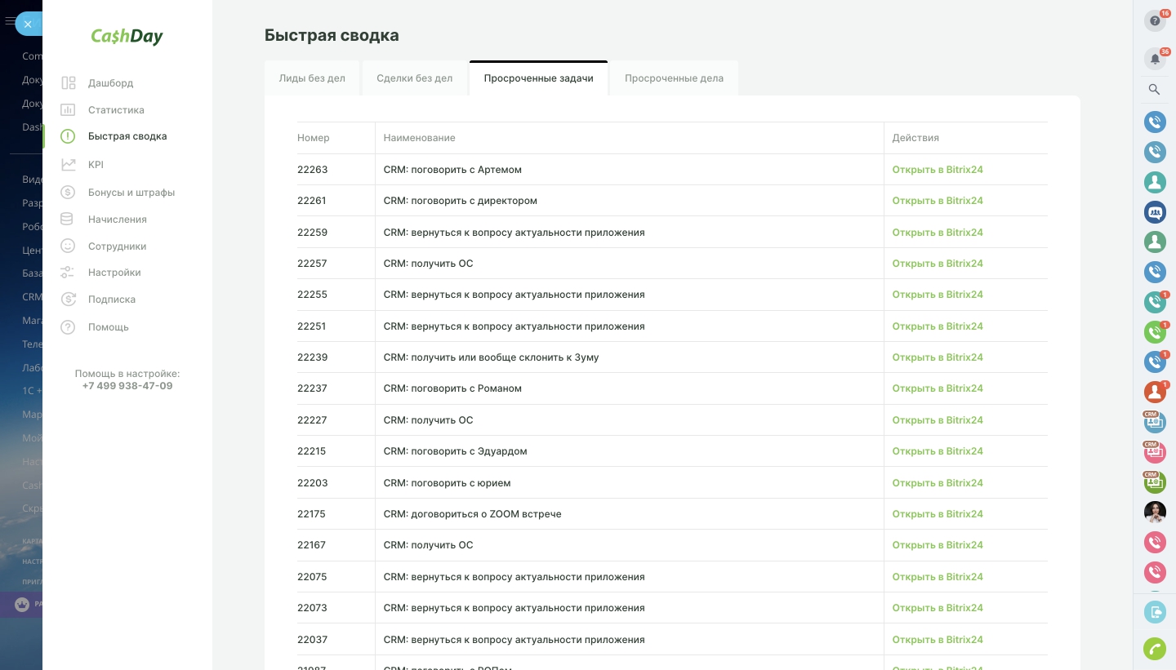Open task 22263 in Bitrix24
This screenshot has width=1176, height=670.
click(937, 170)
